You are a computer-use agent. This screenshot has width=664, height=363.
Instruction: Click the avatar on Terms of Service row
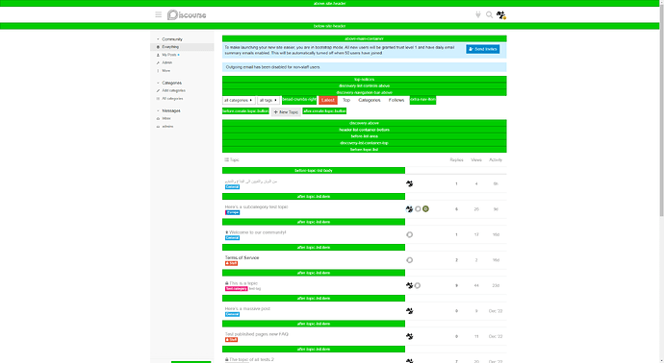pos(410,260)
